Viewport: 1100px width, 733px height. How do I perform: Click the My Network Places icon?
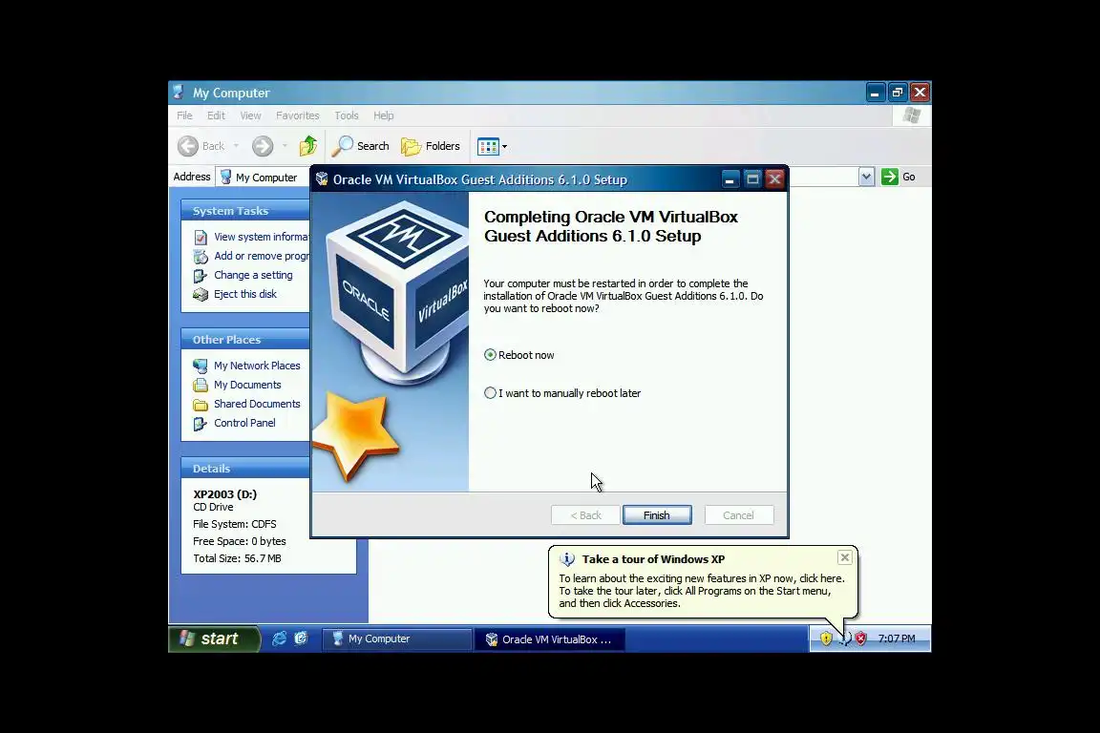201,366
